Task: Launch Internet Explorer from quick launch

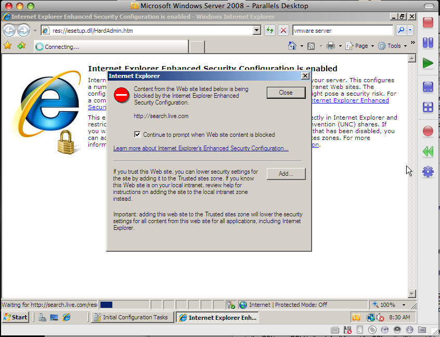Action: [x=67, y=317]
